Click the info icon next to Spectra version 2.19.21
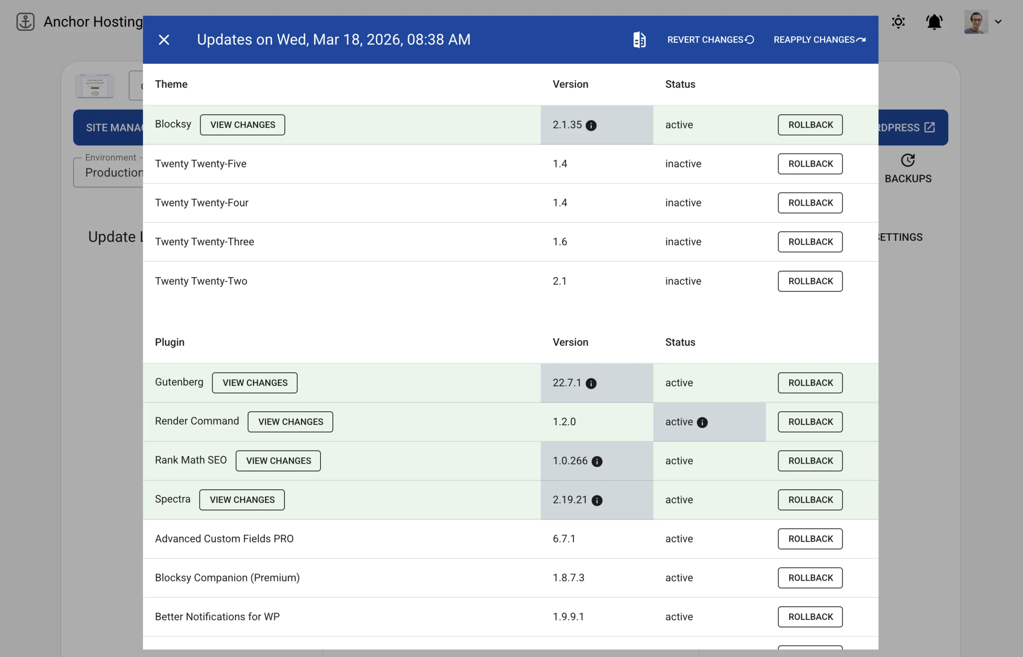This screenshot has height=657, width=1023. click(x=597, y=500)
